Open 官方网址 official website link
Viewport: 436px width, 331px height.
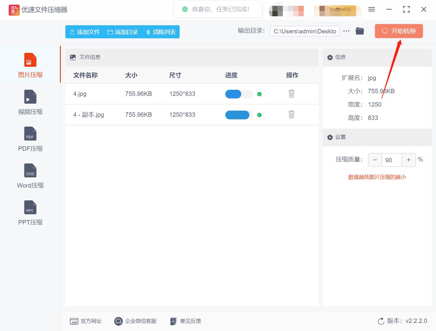pyautogui.click(x=86, y=321)
